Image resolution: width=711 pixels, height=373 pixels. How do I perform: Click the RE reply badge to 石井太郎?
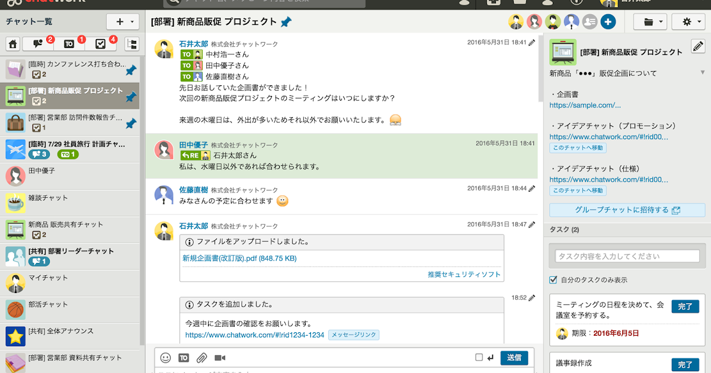195,156
